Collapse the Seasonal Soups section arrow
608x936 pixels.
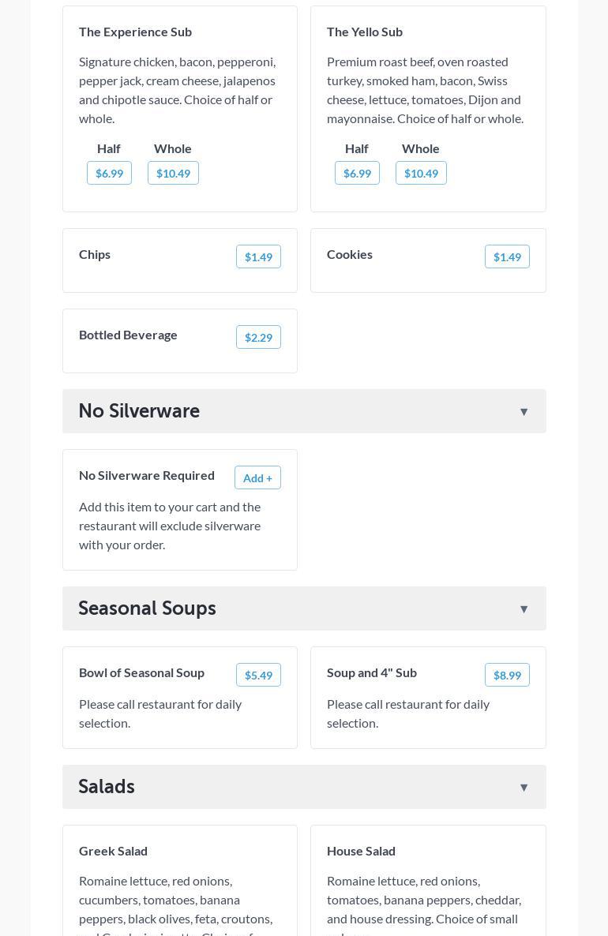[x=524, y=609]
